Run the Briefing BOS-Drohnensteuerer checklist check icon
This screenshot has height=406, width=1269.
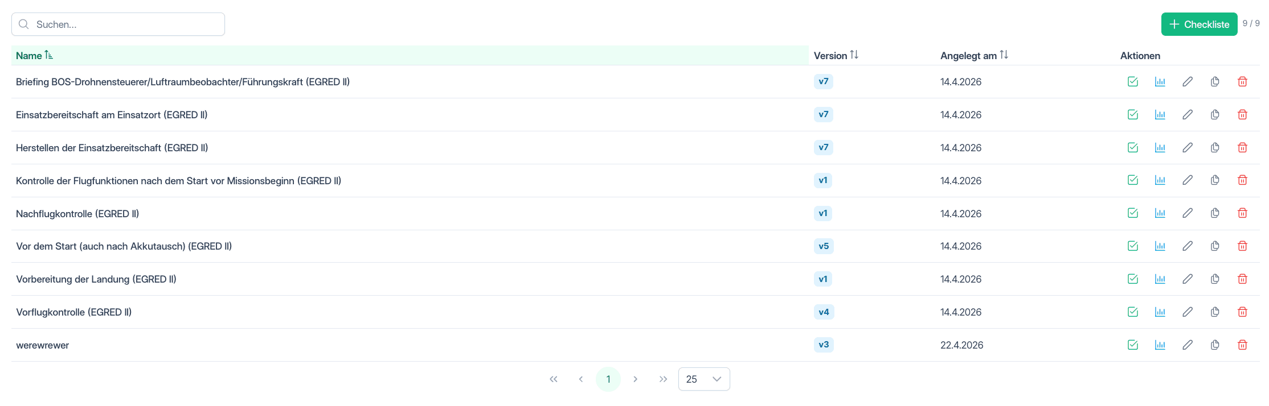1132,81
